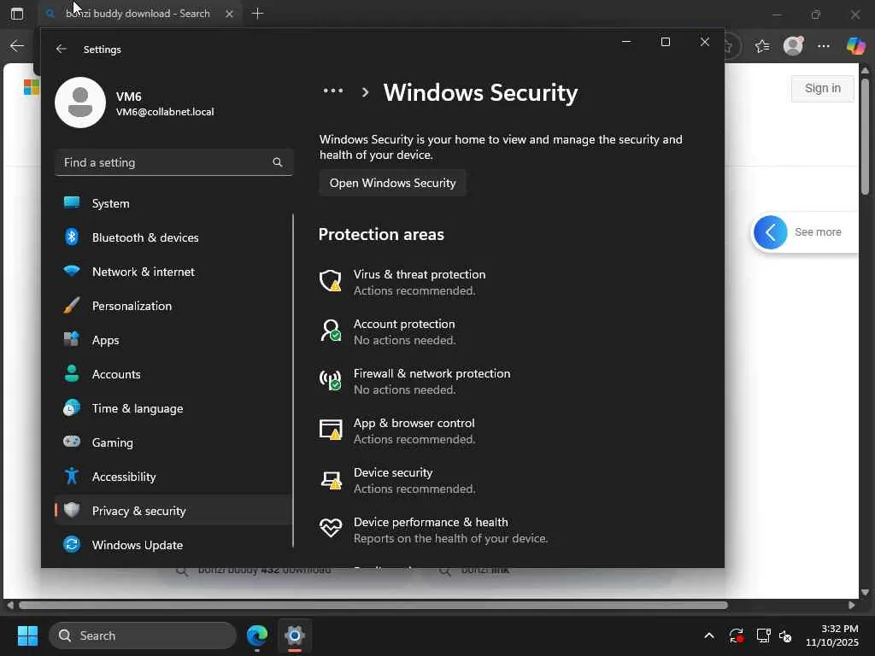Open Windows Update settings page
The width and height of the screenshot is (875, 656).
tap(173, 544)
